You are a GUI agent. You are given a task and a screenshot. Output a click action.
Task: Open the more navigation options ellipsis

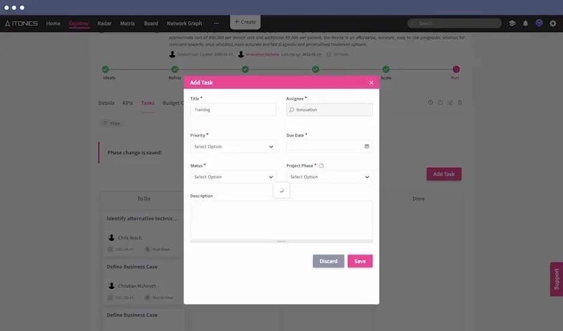pos(217,23)
